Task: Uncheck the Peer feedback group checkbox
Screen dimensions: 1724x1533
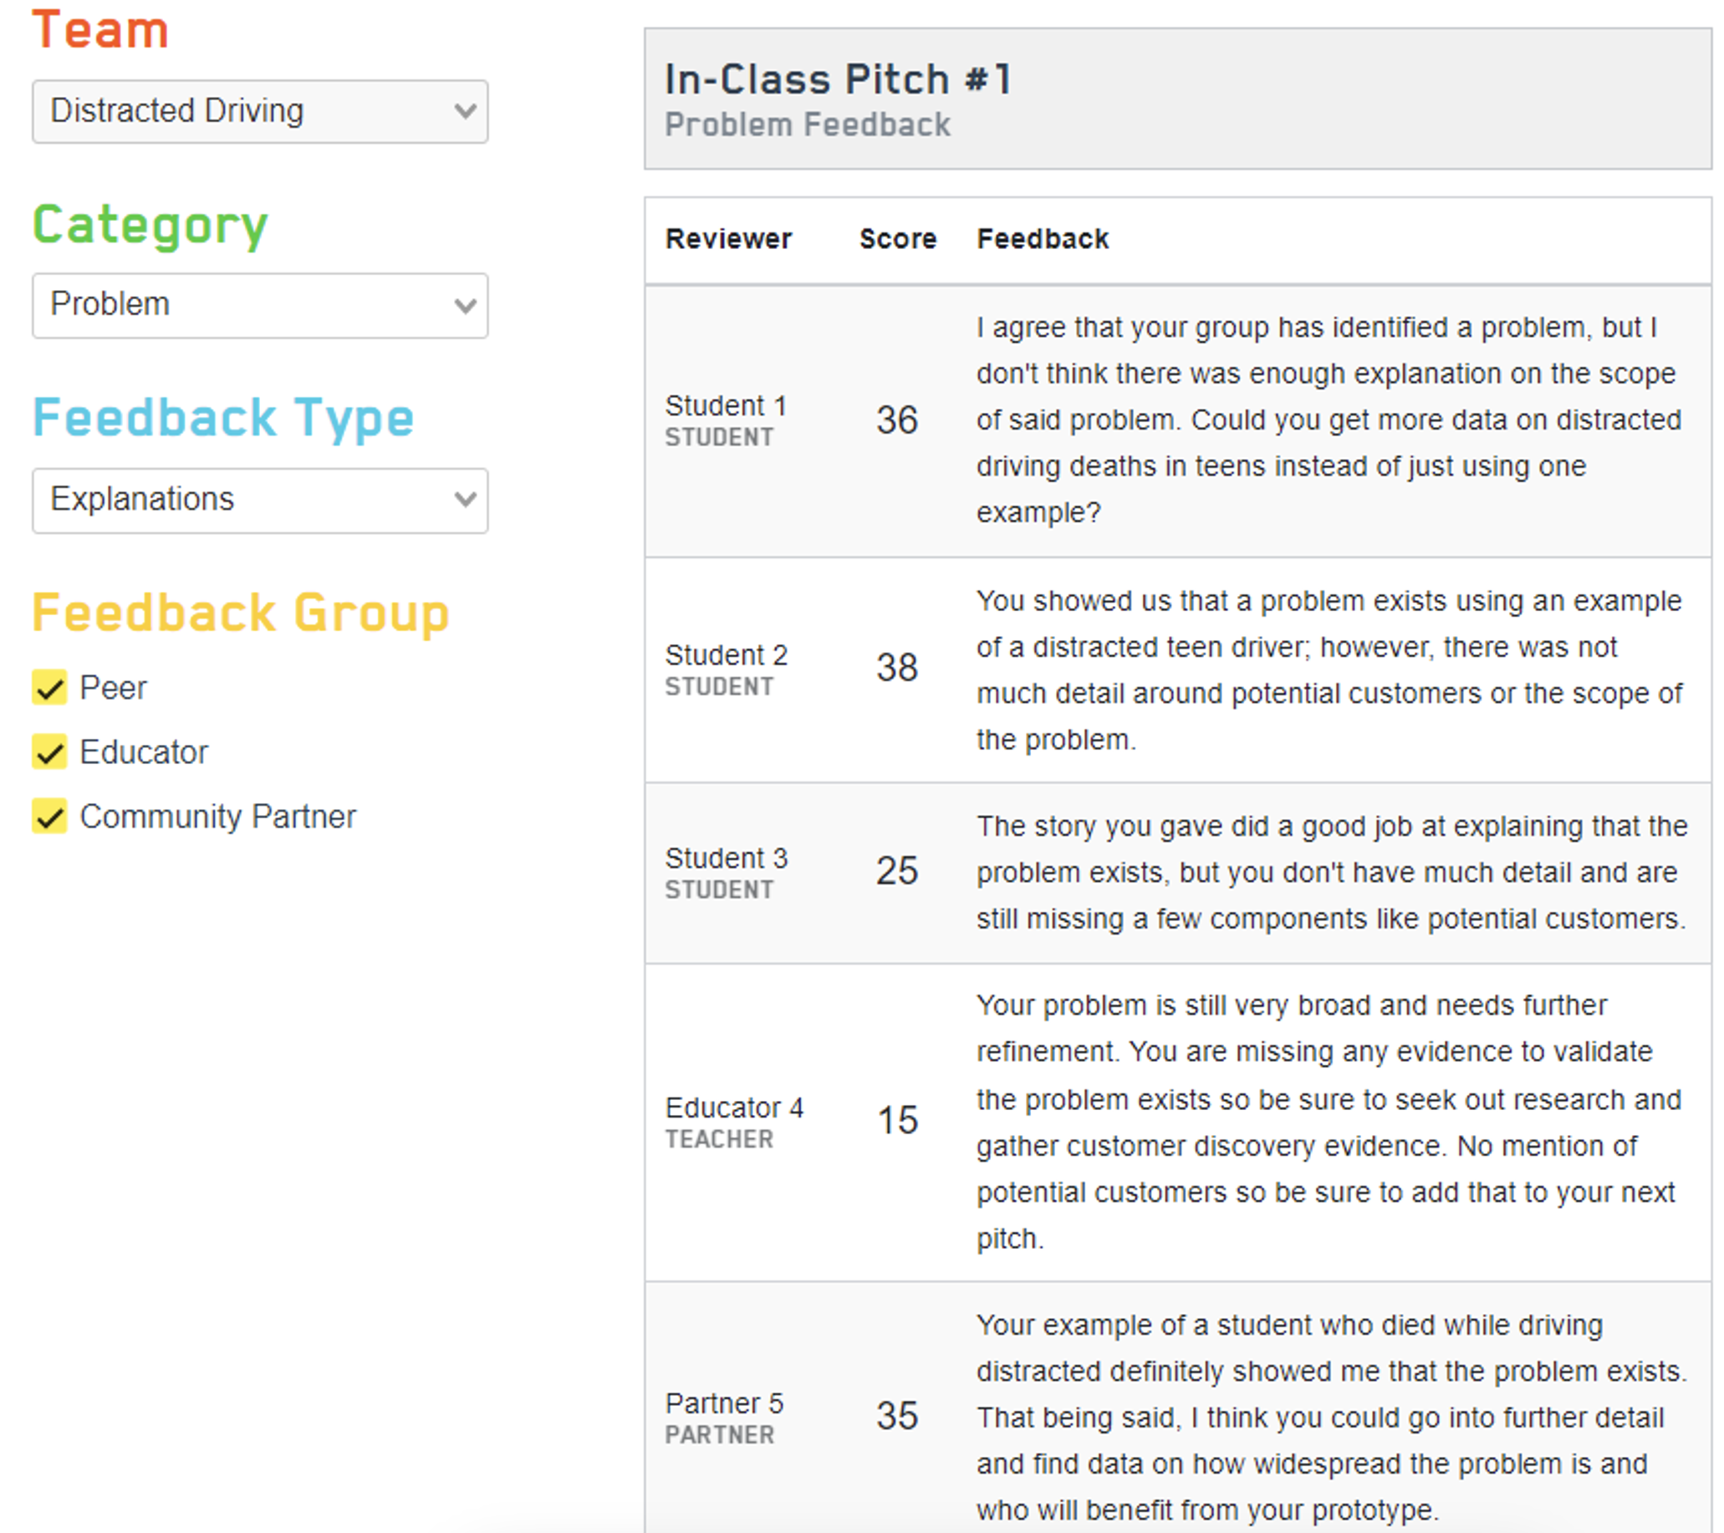Action: coord(50,687)
